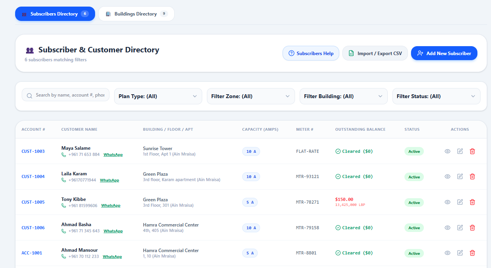Click 5 A capacity badge for Ahmad Mansour

[250, 253]
